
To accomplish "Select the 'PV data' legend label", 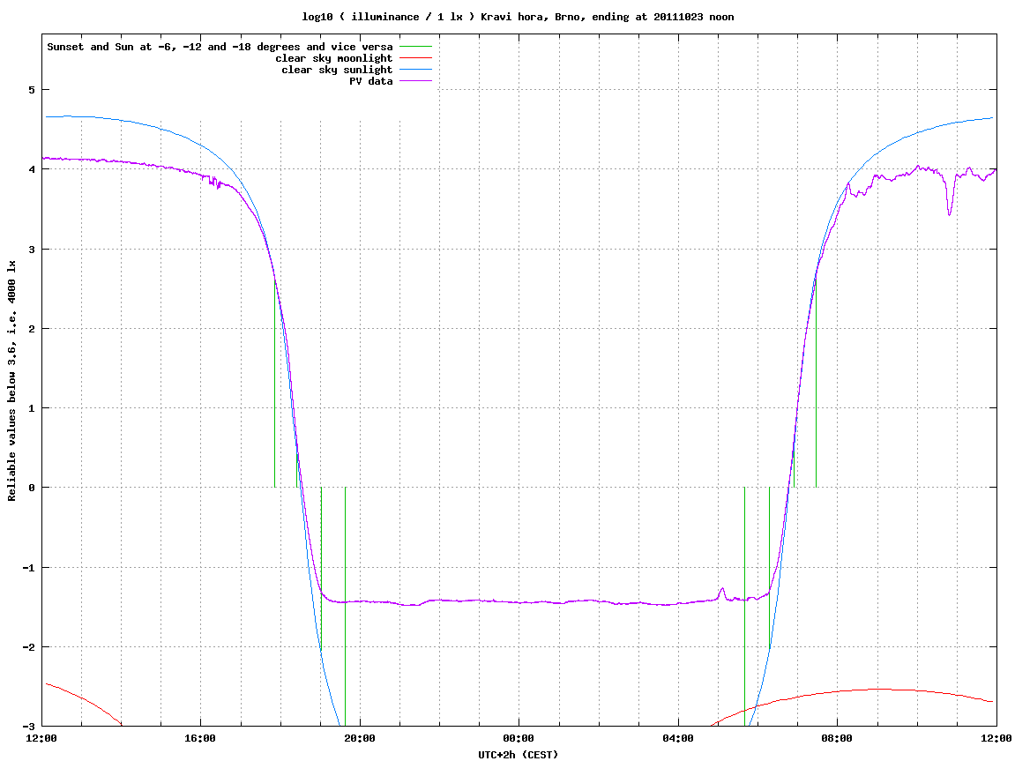I will 371,81.
